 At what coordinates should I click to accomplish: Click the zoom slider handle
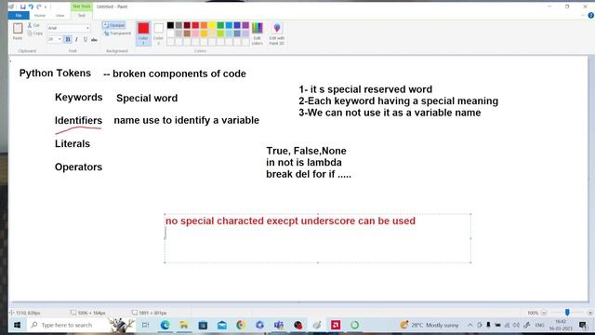coord(567,313)
